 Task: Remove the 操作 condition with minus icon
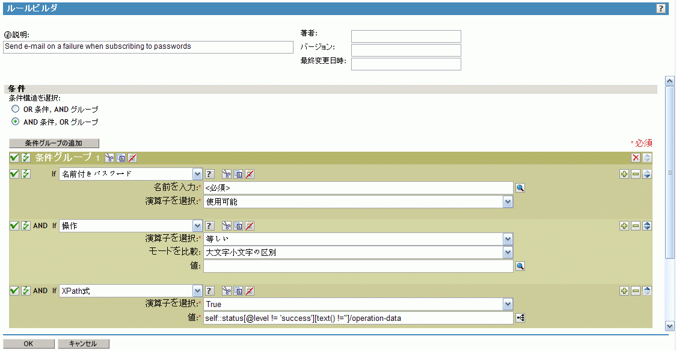click(636, 226)
